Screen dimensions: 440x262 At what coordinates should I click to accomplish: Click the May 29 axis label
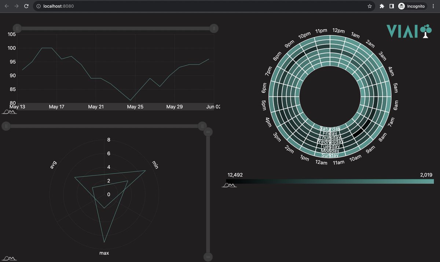tap(174, 107)
